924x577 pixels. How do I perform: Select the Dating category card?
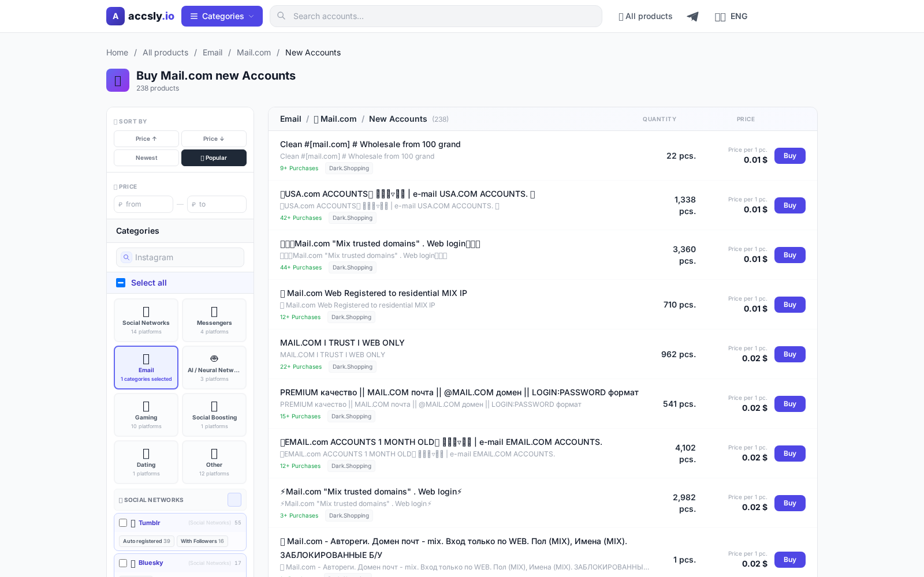click(146, 462)
